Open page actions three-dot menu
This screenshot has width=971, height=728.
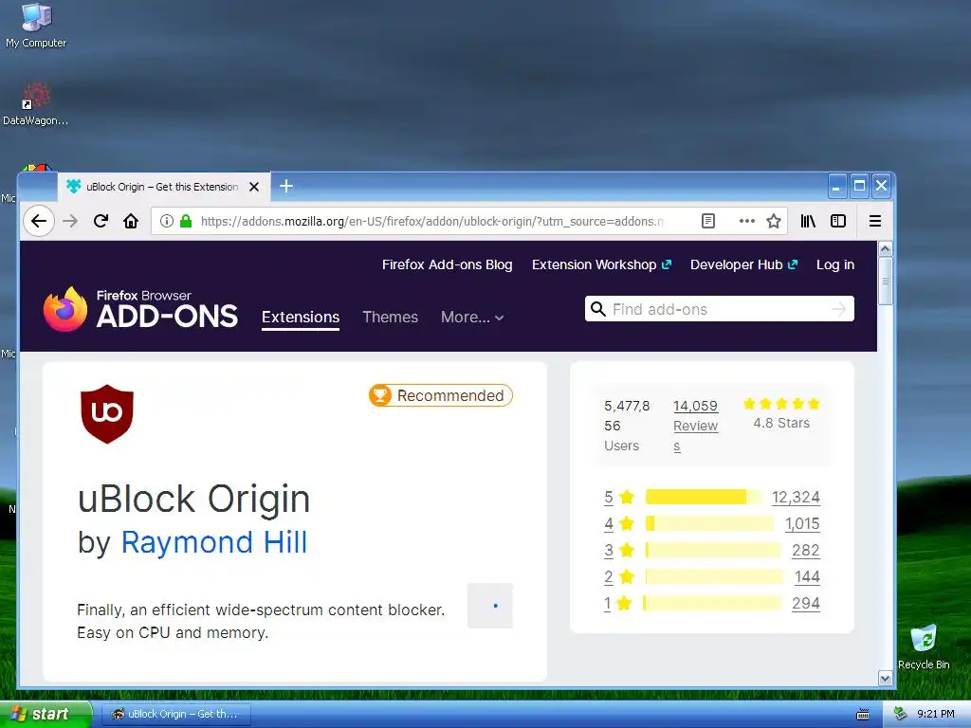(x=747, y=221)
